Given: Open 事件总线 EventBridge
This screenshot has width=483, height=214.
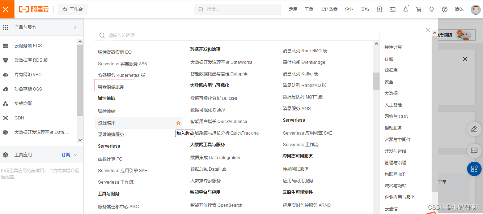Looking at the screenshot, I should pyautogui.click(x=304, y=62).
